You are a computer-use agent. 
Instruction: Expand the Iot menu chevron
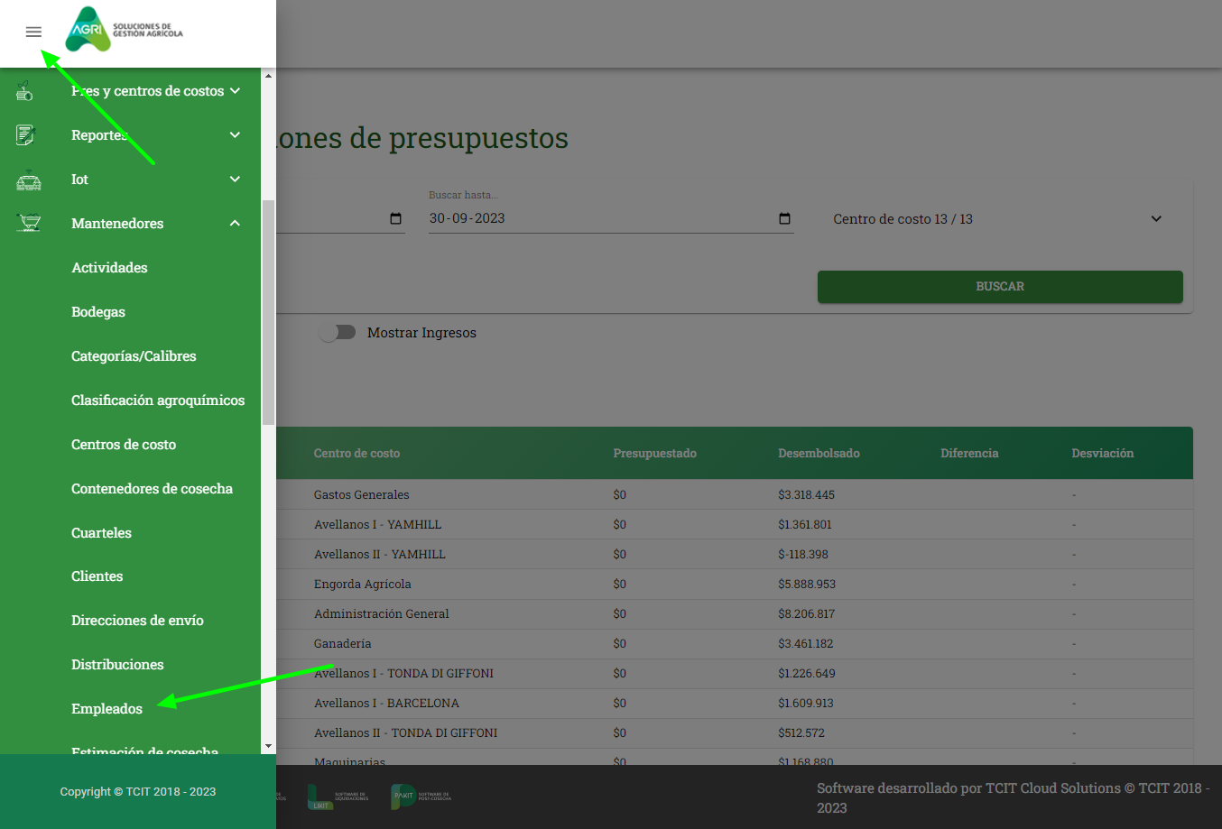coord(235,180)
